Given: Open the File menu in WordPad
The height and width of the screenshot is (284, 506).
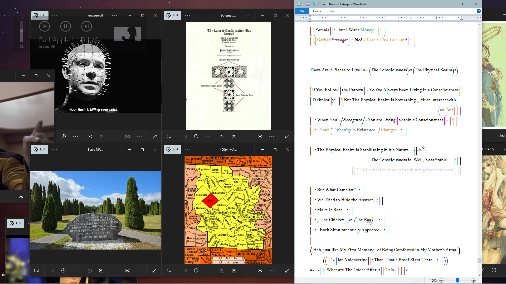Looking at the screenshot, I should (x=302, y=11).
